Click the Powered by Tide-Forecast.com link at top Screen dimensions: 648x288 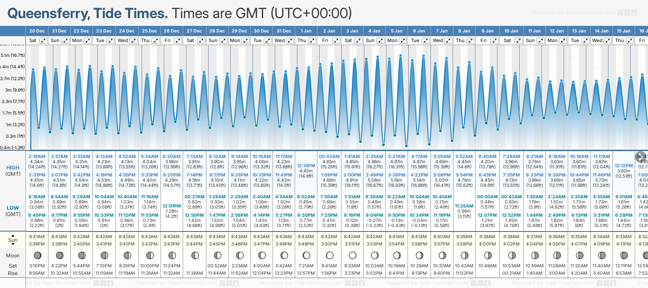(x=574, y=13)
